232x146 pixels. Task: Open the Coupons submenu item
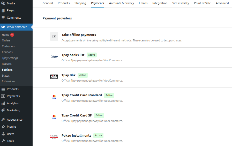pyautogui.click(x=7, y=52)
